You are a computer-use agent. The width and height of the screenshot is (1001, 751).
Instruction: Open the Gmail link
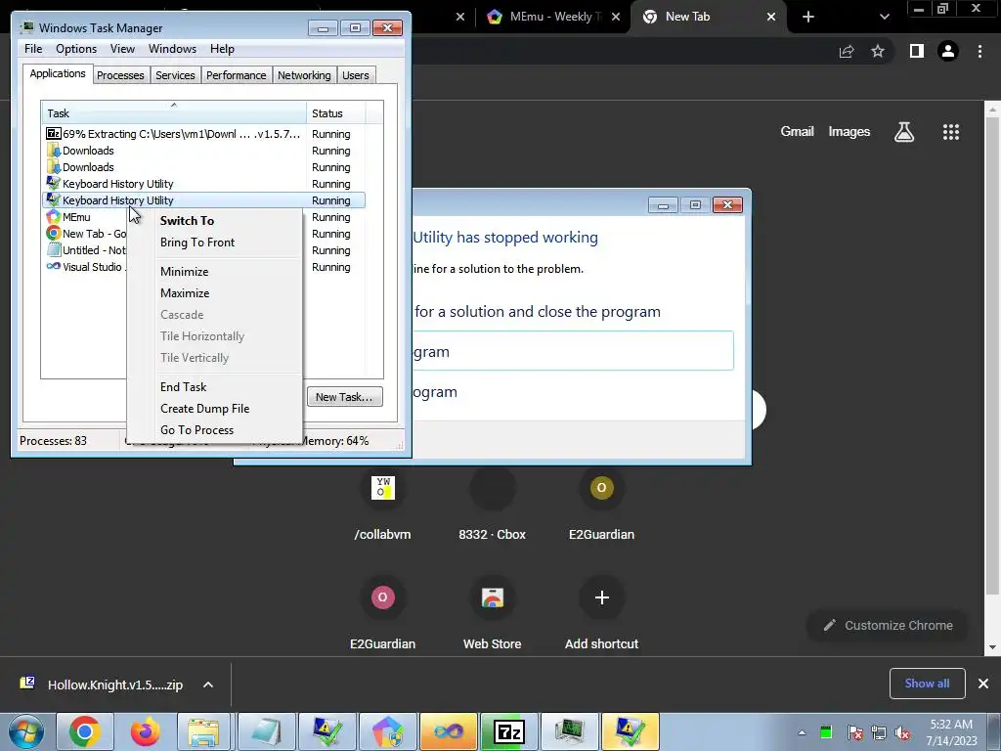click(797, 132)
